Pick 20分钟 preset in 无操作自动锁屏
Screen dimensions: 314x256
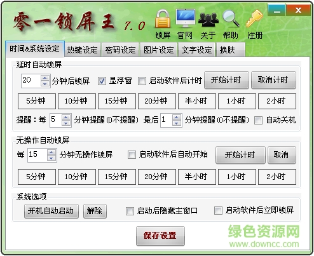pyautogui.click(x=157, y=177)
